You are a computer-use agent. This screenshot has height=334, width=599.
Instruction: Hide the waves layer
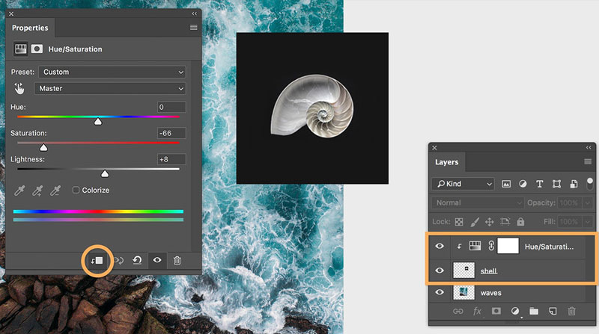440,293
